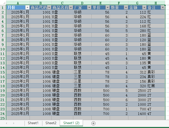Select the Sheet1 (2) tab
Viewport: 169px width, 128px height.
tap(71, 123)
